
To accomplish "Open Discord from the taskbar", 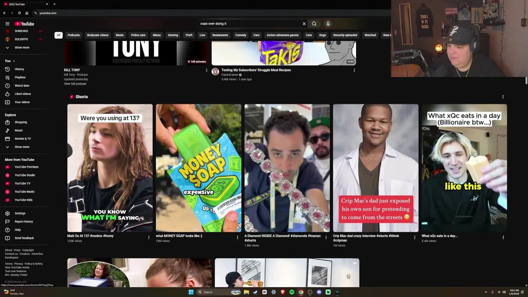I will pyautogui.click(x=319, y=292).
